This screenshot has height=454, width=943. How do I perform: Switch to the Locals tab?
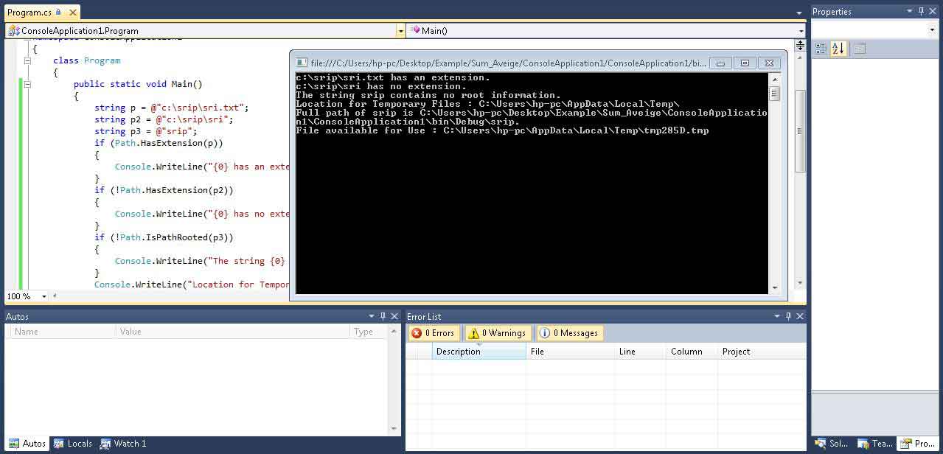pos(73,444)
